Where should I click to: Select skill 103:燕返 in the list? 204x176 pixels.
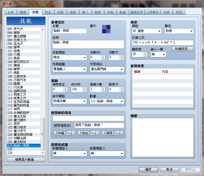(x=24, y=58)
